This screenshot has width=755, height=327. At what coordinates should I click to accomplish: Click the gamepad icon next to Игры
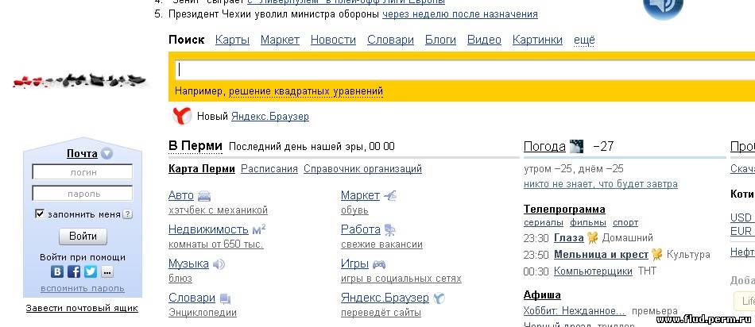(379, 264)
